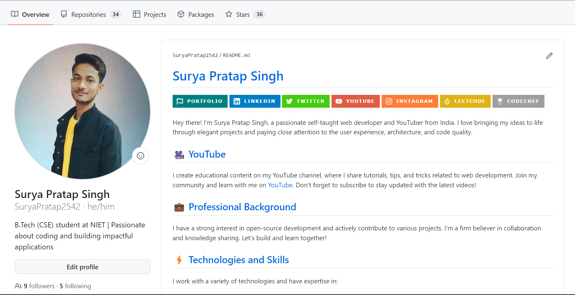Click the he/him pronoun text

click(x=101, y=207)
